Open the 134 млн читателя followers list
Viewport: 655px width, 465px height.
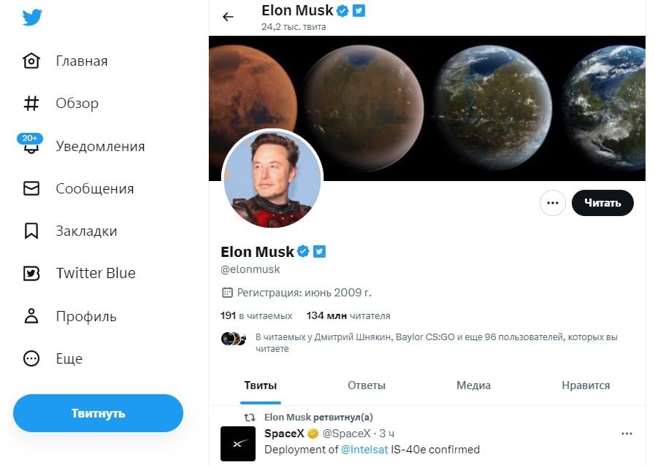click(x=348, y=316)
